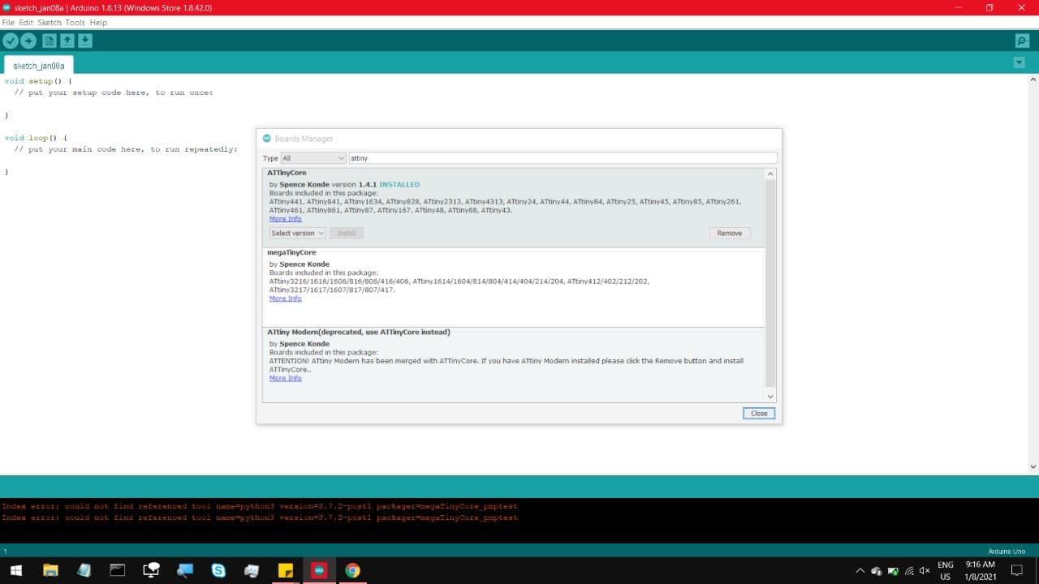This screenshot has width=1039, height=584.
Task: Open File Explorer from the taskbar
Action: [50, 570]
